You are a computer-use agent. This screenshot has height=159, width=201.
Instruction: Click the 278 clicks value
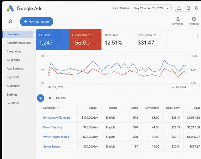coord(135,137)
